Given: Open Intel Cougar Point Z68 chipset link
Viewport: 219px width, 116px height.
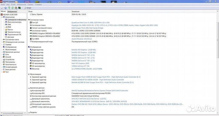Looking at the screenshot, I should (87, 28).
